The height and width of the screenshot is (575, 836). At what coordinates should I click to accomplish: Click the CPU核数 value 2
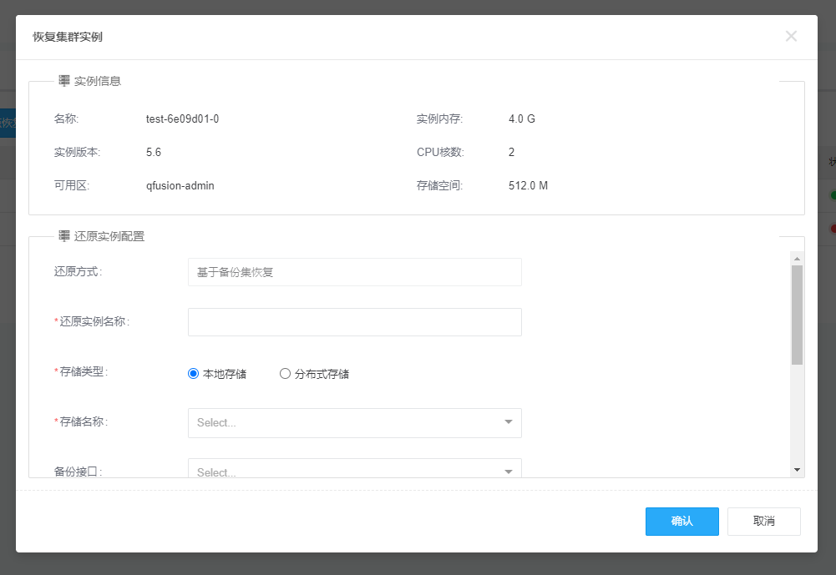click(511, 153)
